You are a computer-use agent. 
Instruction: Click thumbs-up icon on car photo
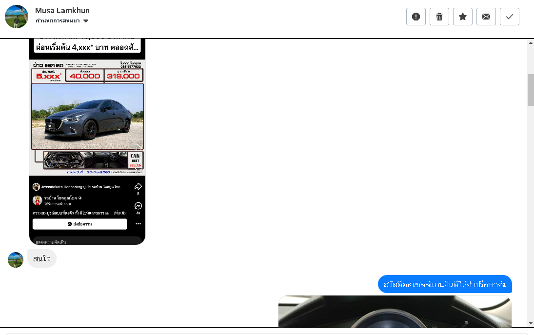click(x=138, y=147)
